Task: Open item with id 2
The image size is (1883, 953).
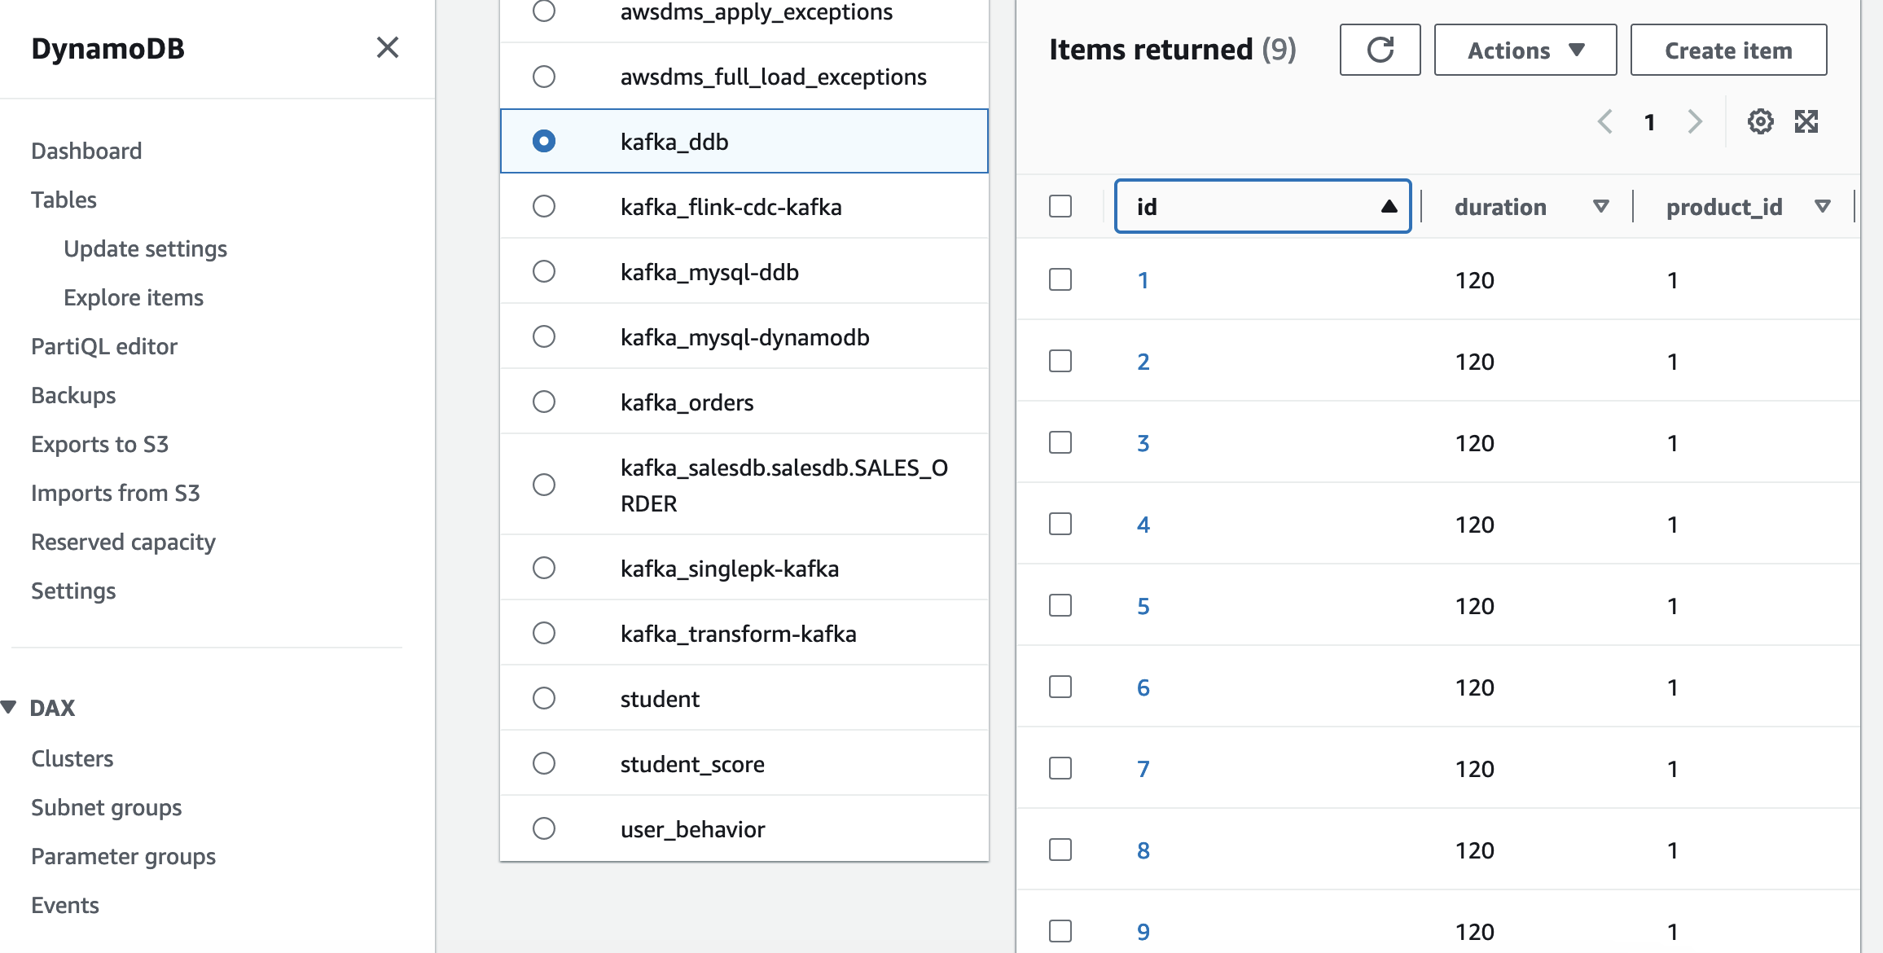Action: (x=1143, y=362)
